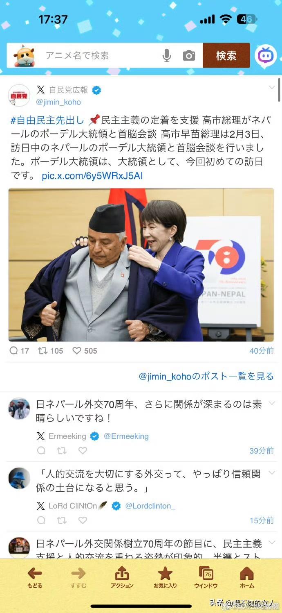This screenshot has height=613, width=282.
Task: Expand options chevron on 自民党広報 post
Action: pyautogui.click(x=271, y=88)
